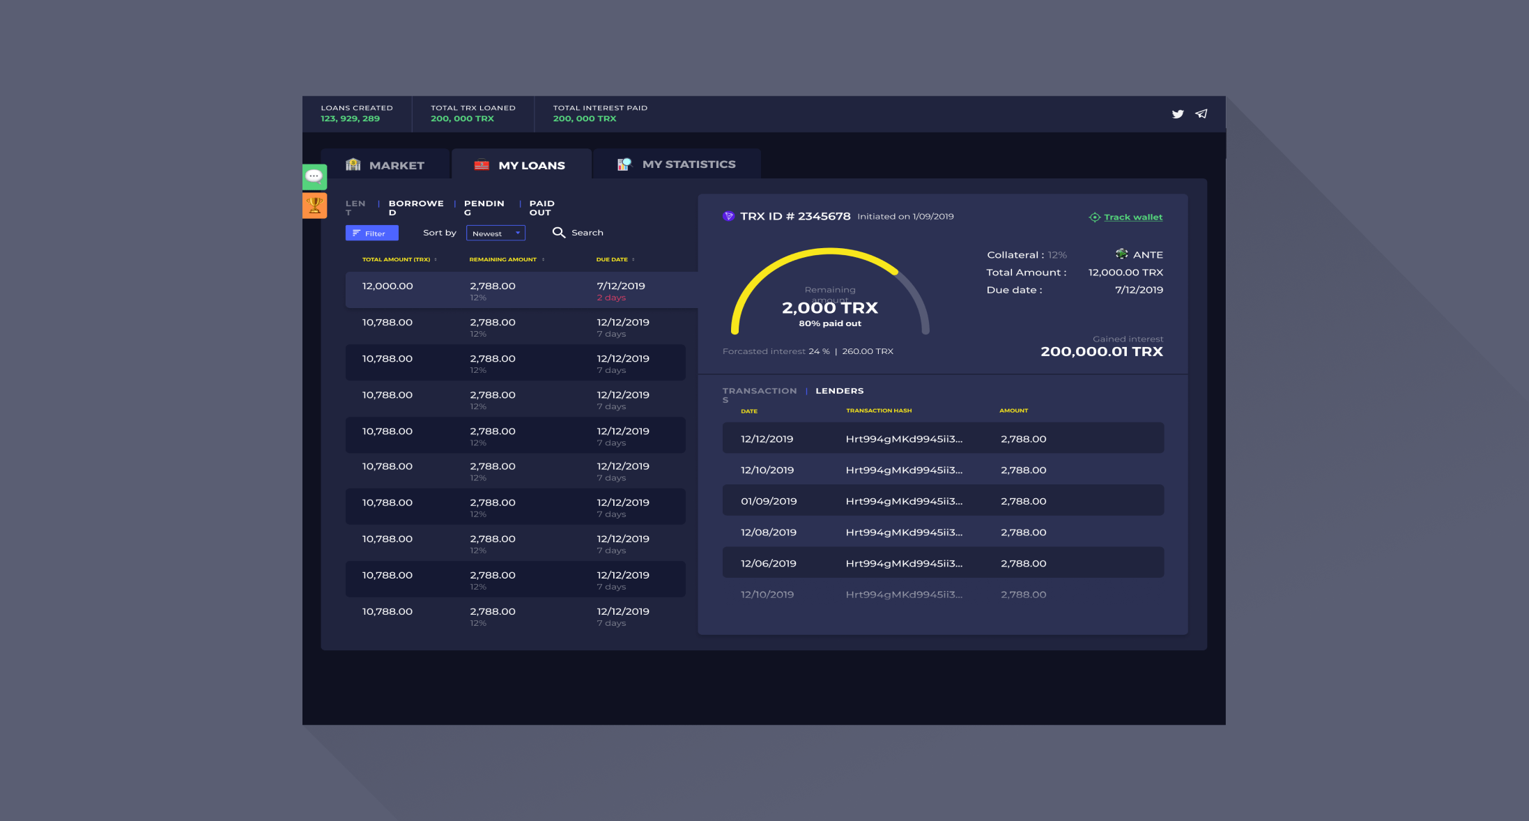Open the Newest sort dropdown
Viewport: 1529px width, 821px height.
(x=495, y=233)
